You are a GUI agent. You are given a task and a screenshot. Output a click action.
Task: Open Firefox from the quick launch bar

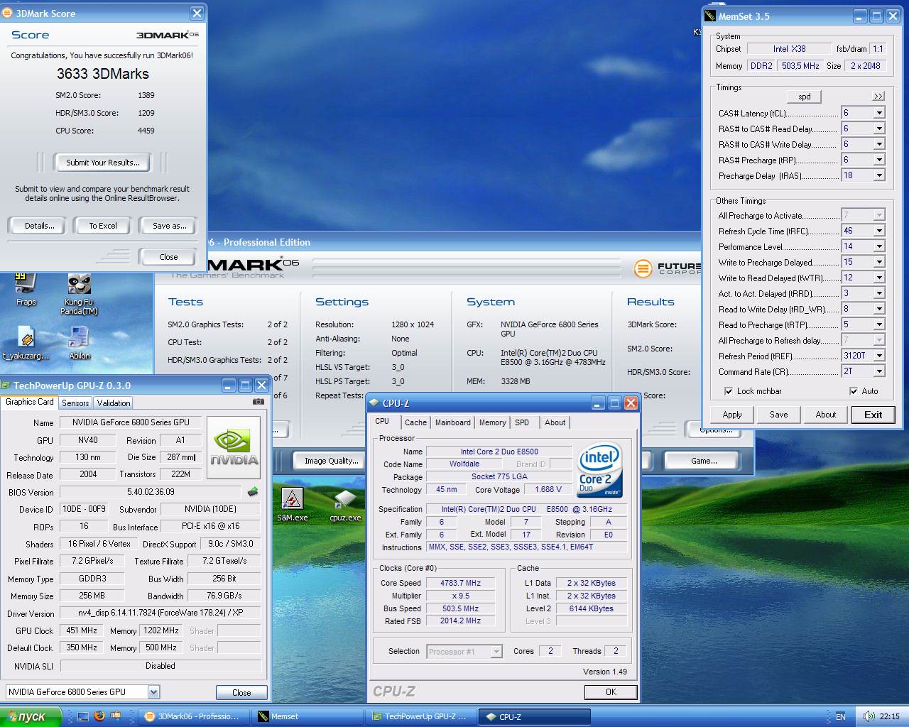tap(99, 716)
